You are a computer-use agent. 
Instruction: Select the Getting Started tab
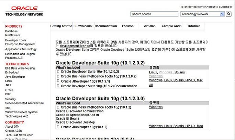coord(61,26)
